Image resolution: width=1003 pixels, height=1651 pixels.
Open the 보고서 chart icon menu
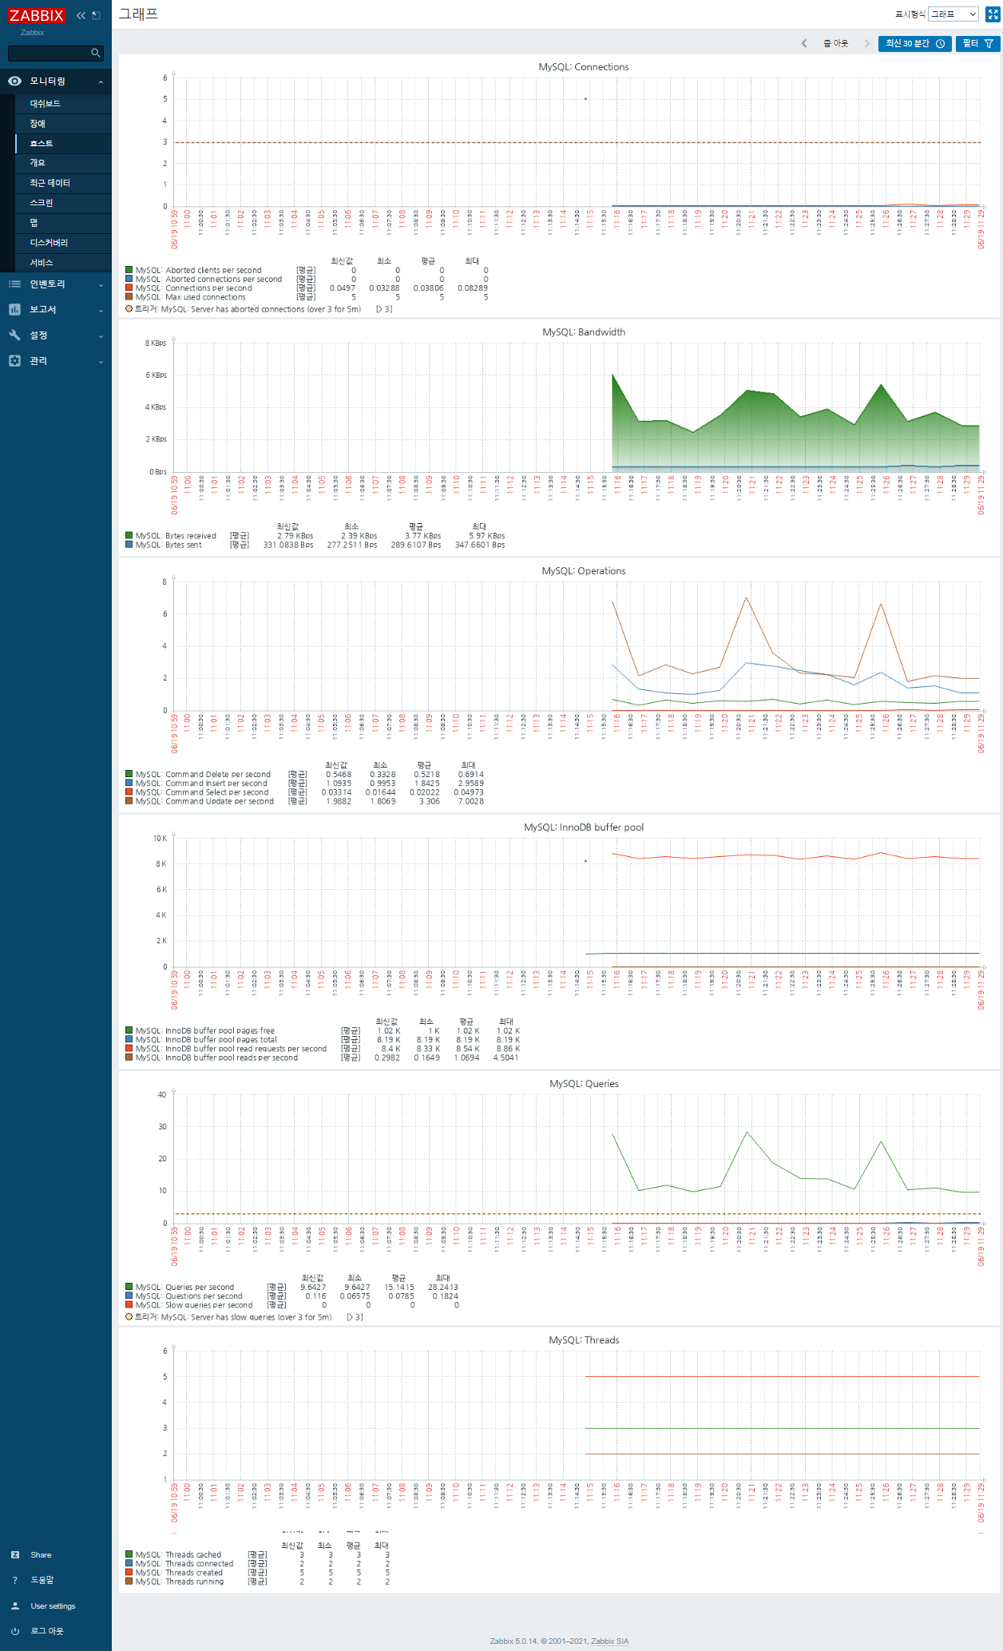(x=14, y=310)
